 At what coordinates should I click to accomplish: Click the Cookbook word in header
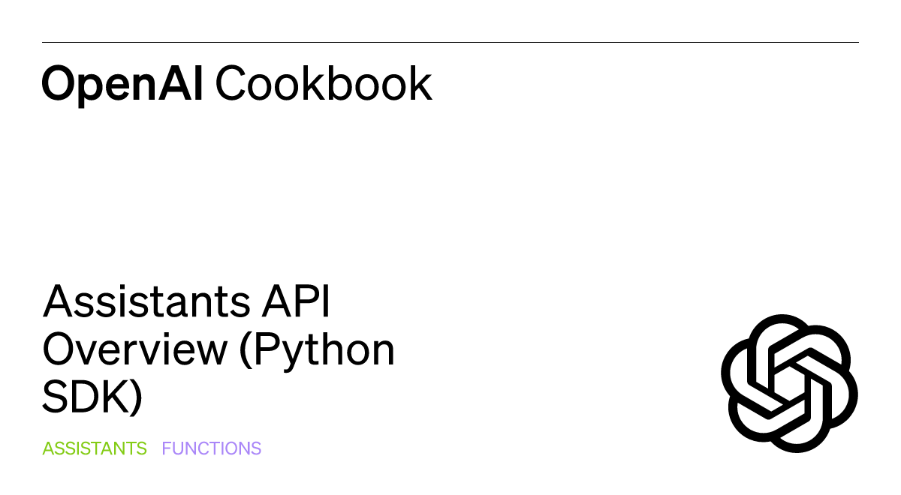324,83
